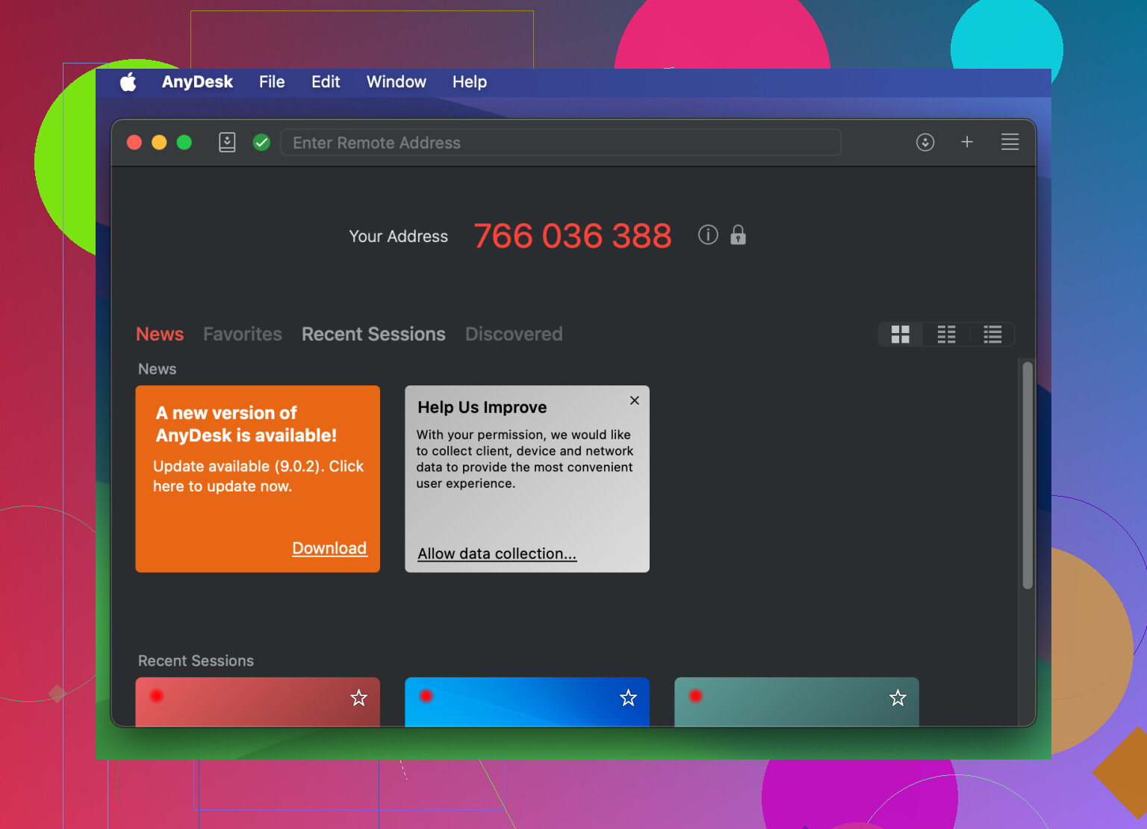Open the hamburger main menu

[1010, 142]
